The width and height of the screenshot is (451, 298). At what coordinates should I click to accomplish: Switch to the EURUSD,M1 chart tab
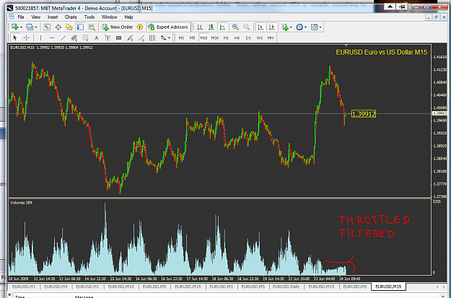click(x=222, y=286)
